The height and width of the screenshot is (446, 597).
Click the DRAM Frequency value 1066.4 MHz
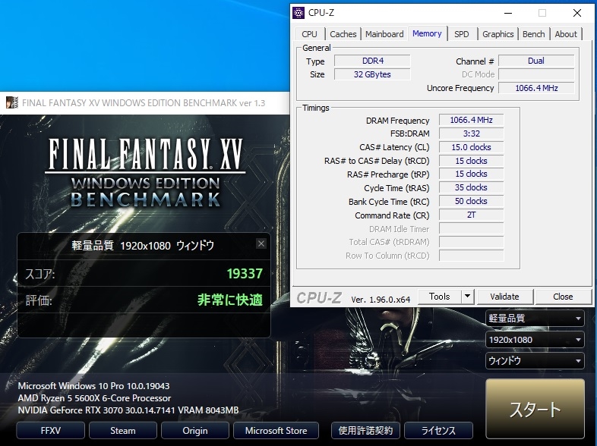pos(472,120)
